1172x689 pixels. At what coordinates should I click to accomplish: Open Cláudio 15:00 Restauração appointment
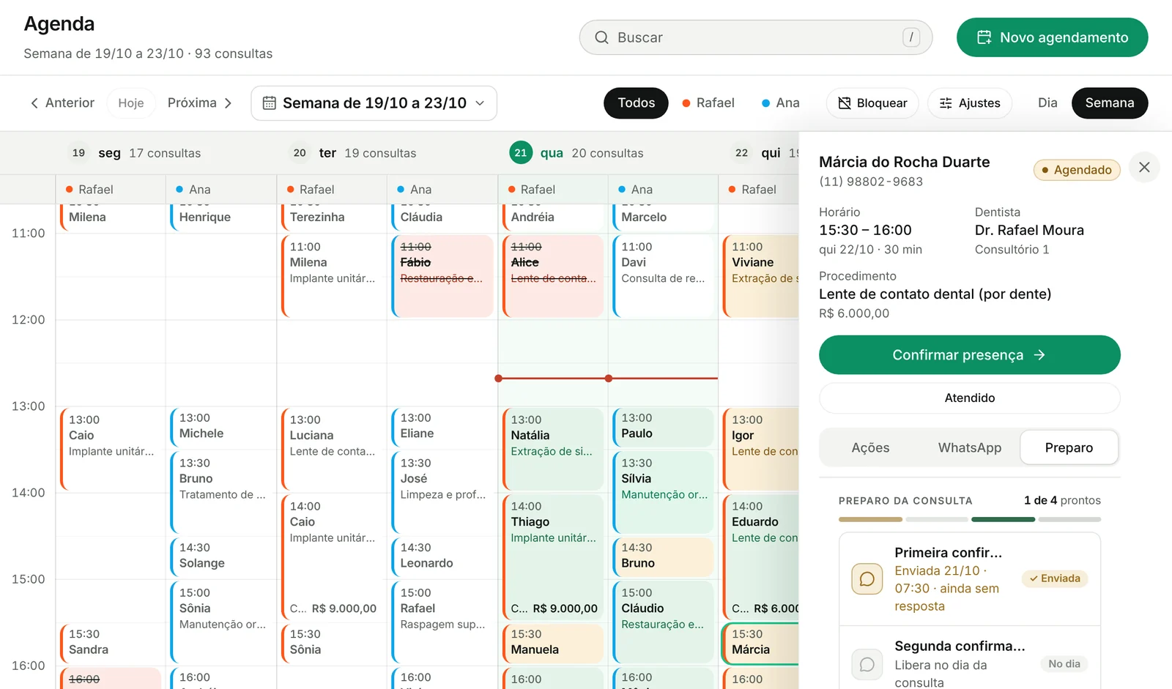664,622
